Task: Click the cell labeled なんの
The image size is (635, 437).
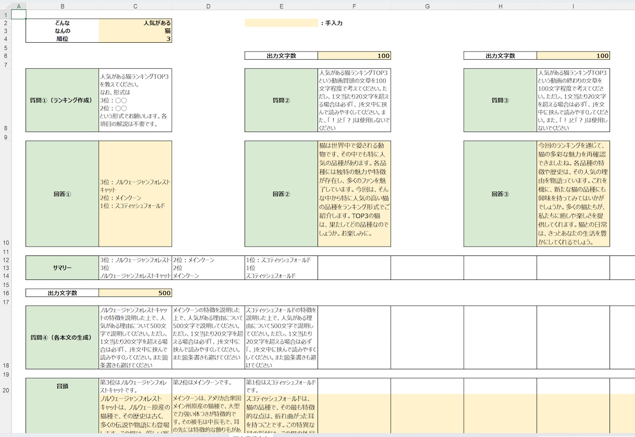Action: [x=62, y=31]
